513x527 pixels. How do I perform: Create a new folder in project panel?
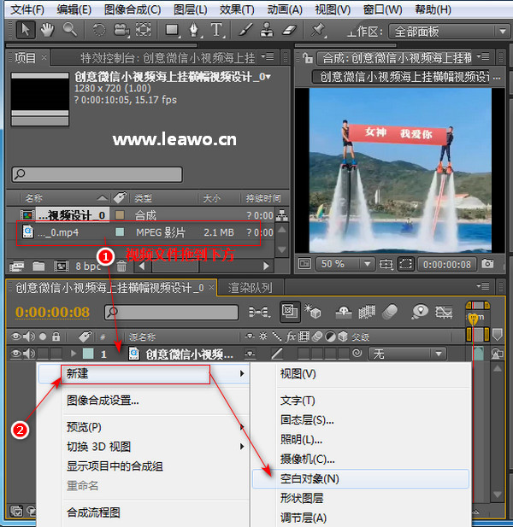pyautogui.click(x=38, y=266)
